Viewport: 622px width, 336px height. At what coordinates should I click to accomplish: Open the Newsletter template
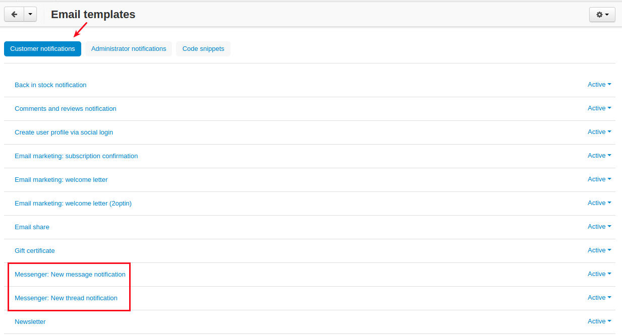point(30,322)
